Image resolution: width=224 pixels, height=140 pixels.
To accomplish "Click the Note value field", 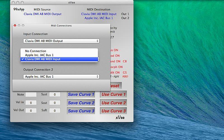I will (x=31, y=95).
